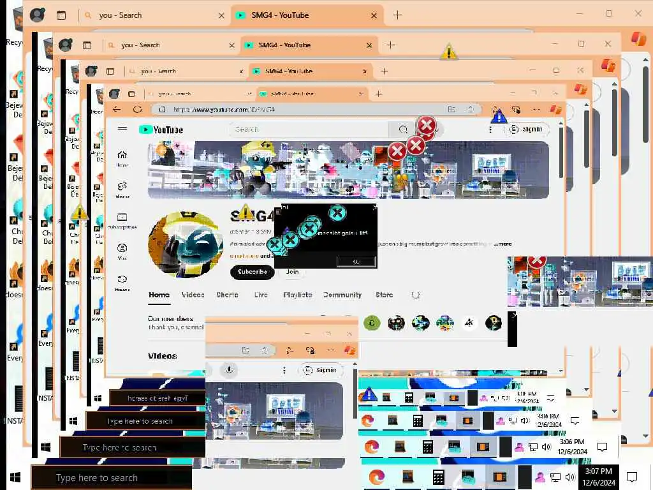Click 'Type here to search' on bottom taskbar

(112, 477)
